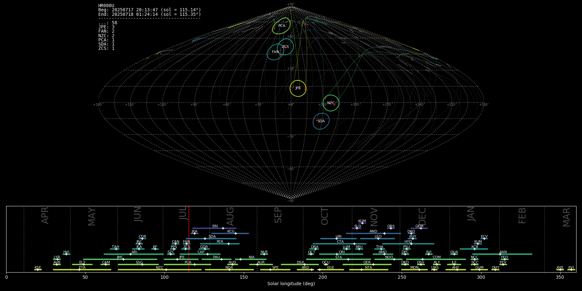Select the JMC shower bar in timeline
Screen dimensions: 582x291
(x=120, y=259)
